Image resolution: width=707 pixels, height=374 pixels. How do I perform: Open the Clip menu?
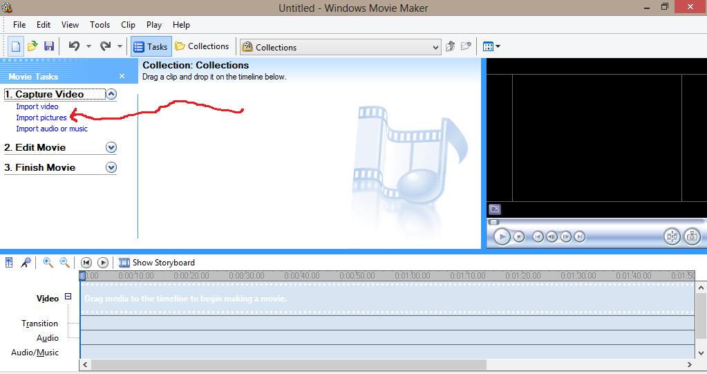coord(128,25)
